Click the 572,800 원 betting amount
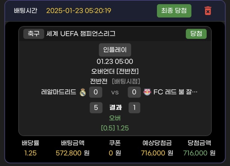This screenshot has width=230, height=166. click(72, 153)
